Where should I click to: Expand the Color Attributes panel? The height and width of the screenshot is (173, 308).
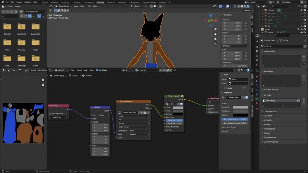pos(269,111)
